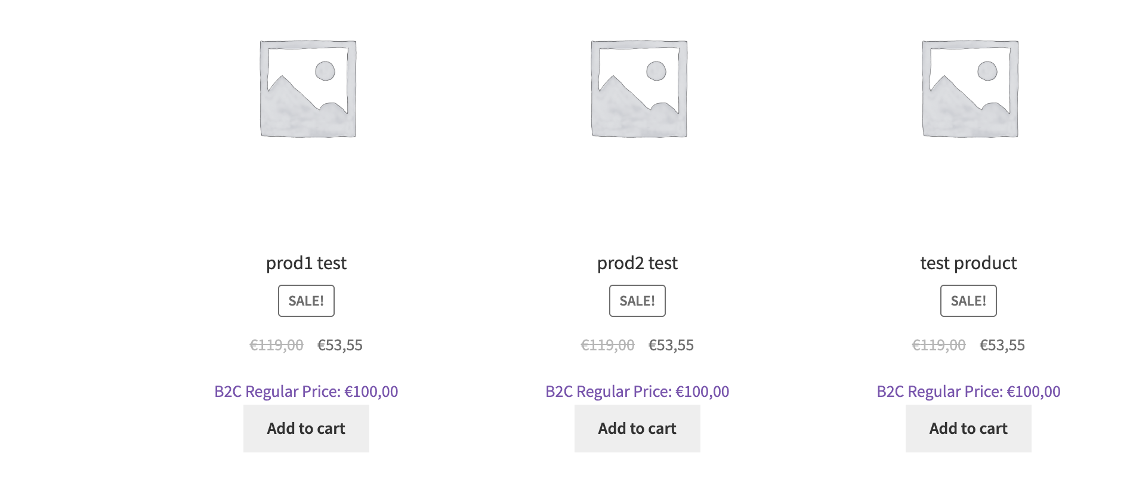
Task: Click prod1 test sale price €53,55
Action: (340, 345)
